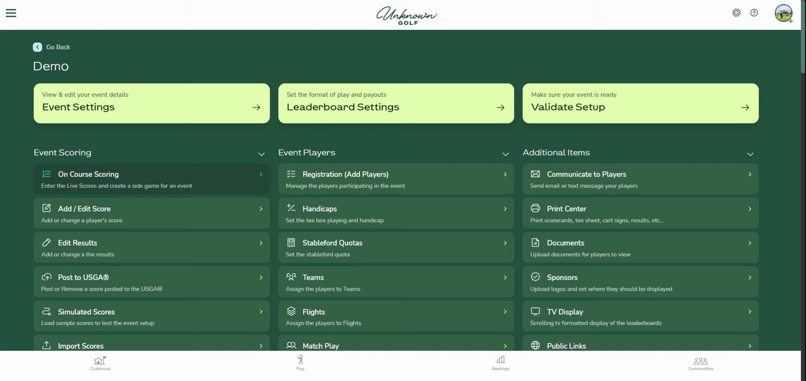
Task: Collapse the Additional Items section chevron
Action: click(x=750, y=154)
